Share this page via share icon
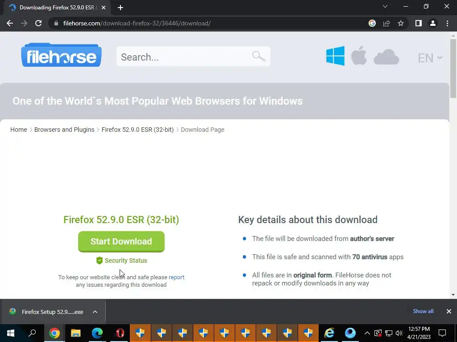 386,23
